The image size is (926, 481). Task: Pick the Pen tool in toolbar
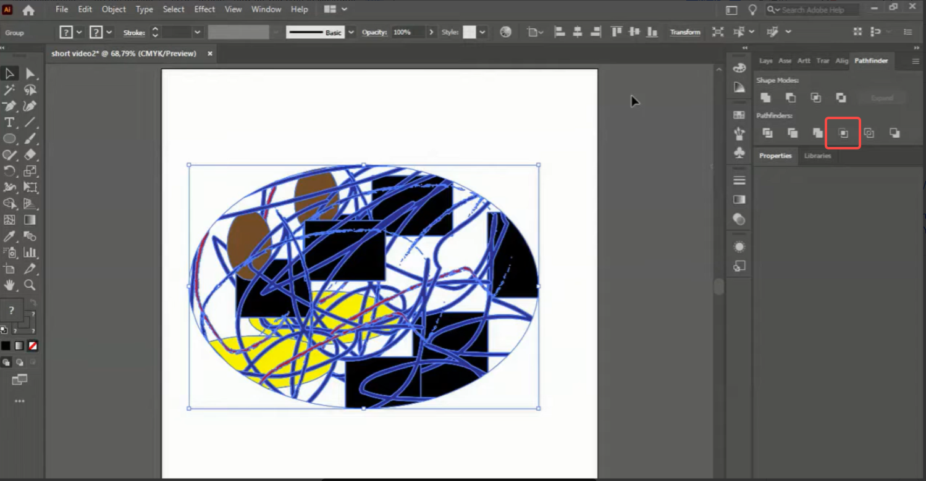(x=9, y=106)
